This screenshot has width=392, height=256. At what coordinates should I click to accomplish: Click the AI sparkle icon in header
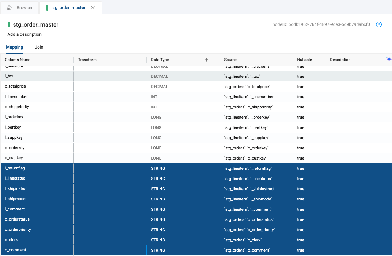(388, 59)
